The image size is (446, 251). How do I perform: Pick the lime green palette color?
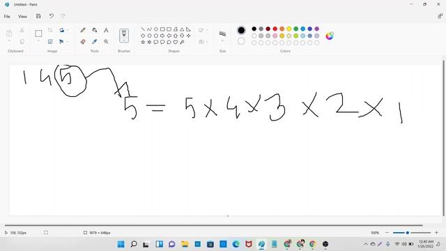pos(295,36)
